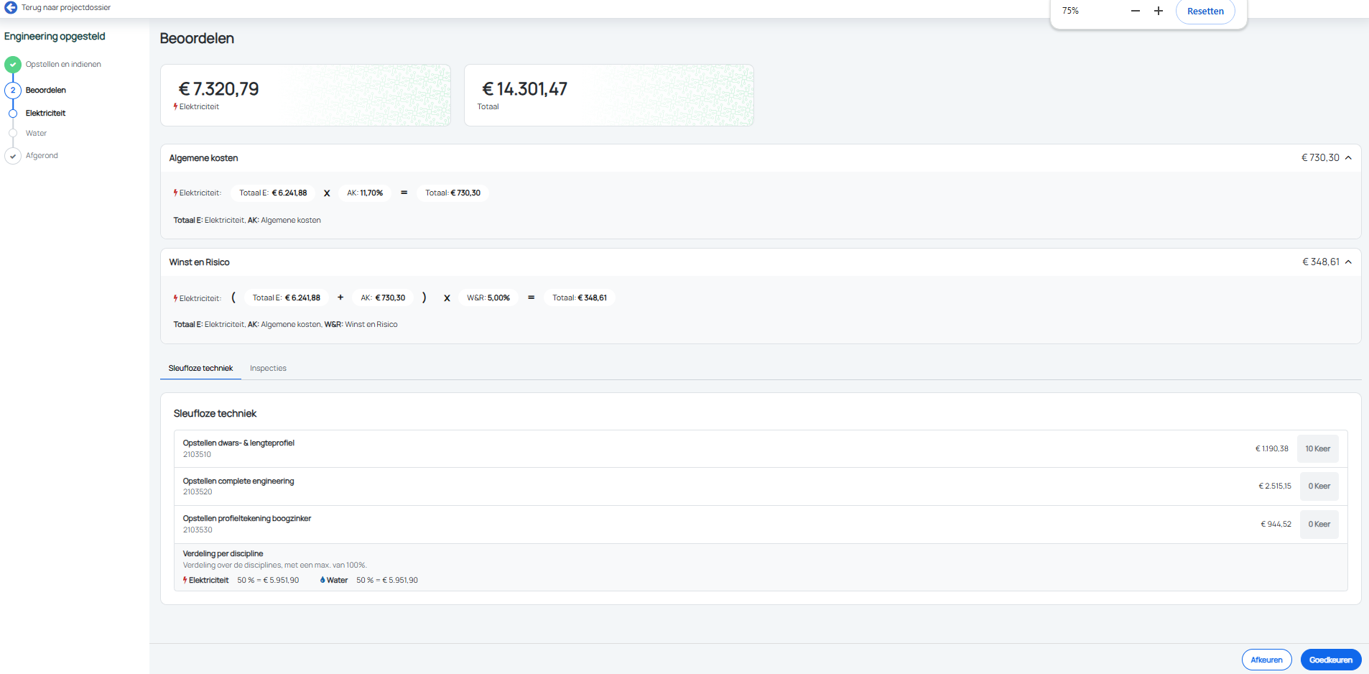
Task: Reset zoom with Resetten button
Action: 1205,11
